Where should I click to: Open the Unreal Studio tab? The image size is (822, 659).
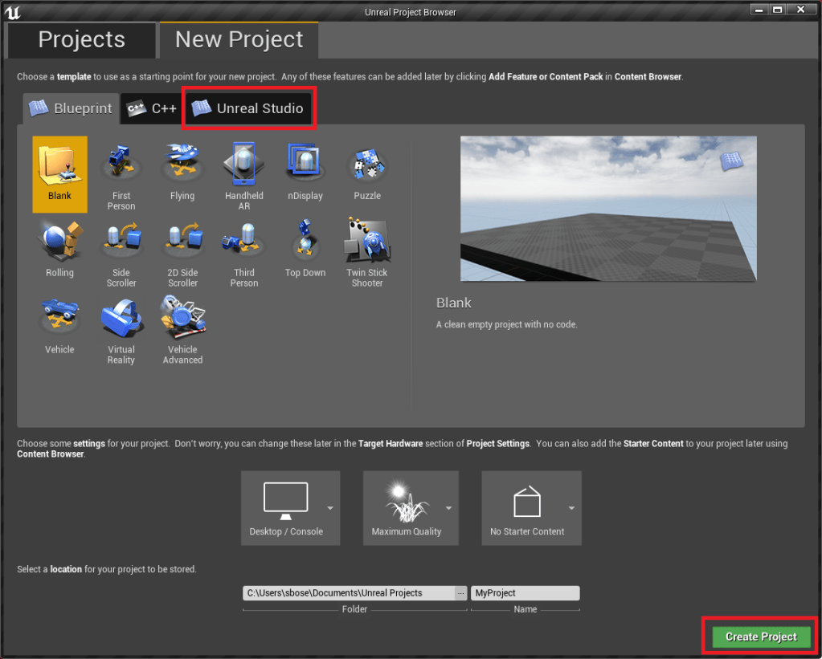point(249,108)
